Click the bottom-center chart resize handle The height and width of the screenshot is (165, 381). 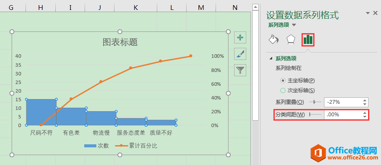coord(120,155)
